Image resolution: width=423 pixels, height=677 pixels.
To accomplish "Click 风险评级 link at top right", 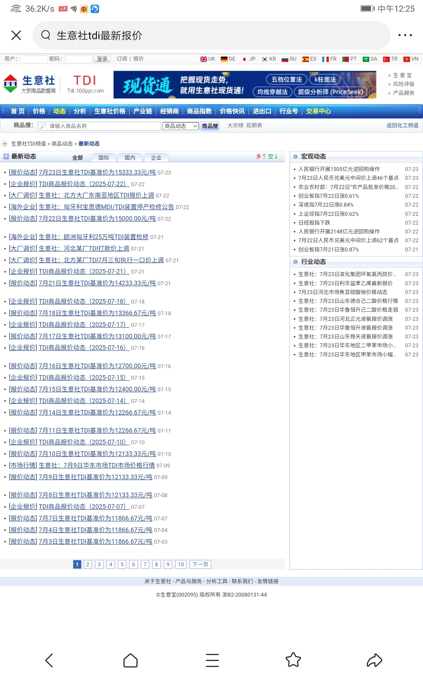I will (404, 84).
